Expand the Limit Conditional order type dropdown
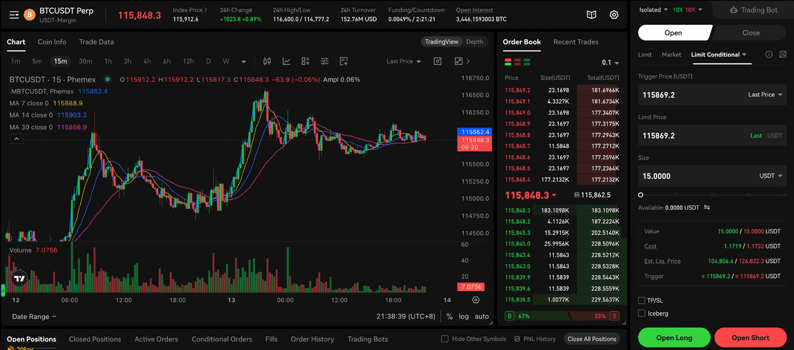This screenshot has width=794, height=350. point(719,55)
